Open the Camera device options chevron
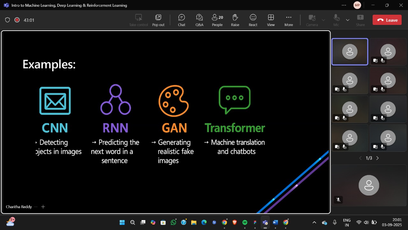The height and width of the screenshot is (230, 408). [x=323, y=20]
